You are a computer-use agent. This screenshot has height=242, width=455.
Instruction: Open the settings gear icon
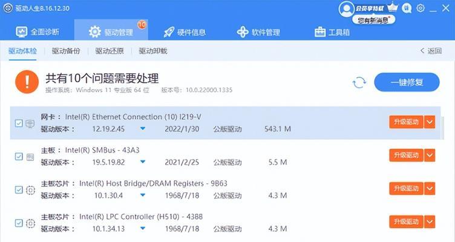point(421,8)
